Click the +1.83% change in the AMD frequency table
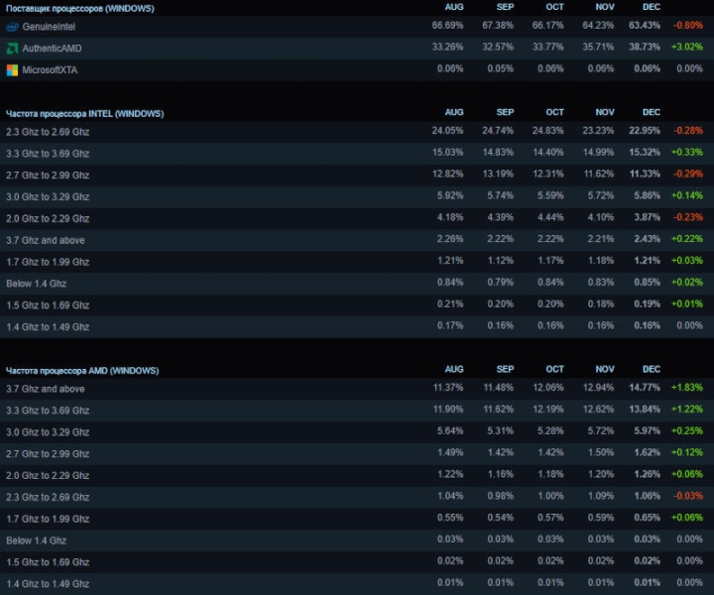The width and height of the screenshot is (714, 595). point(687,389)
